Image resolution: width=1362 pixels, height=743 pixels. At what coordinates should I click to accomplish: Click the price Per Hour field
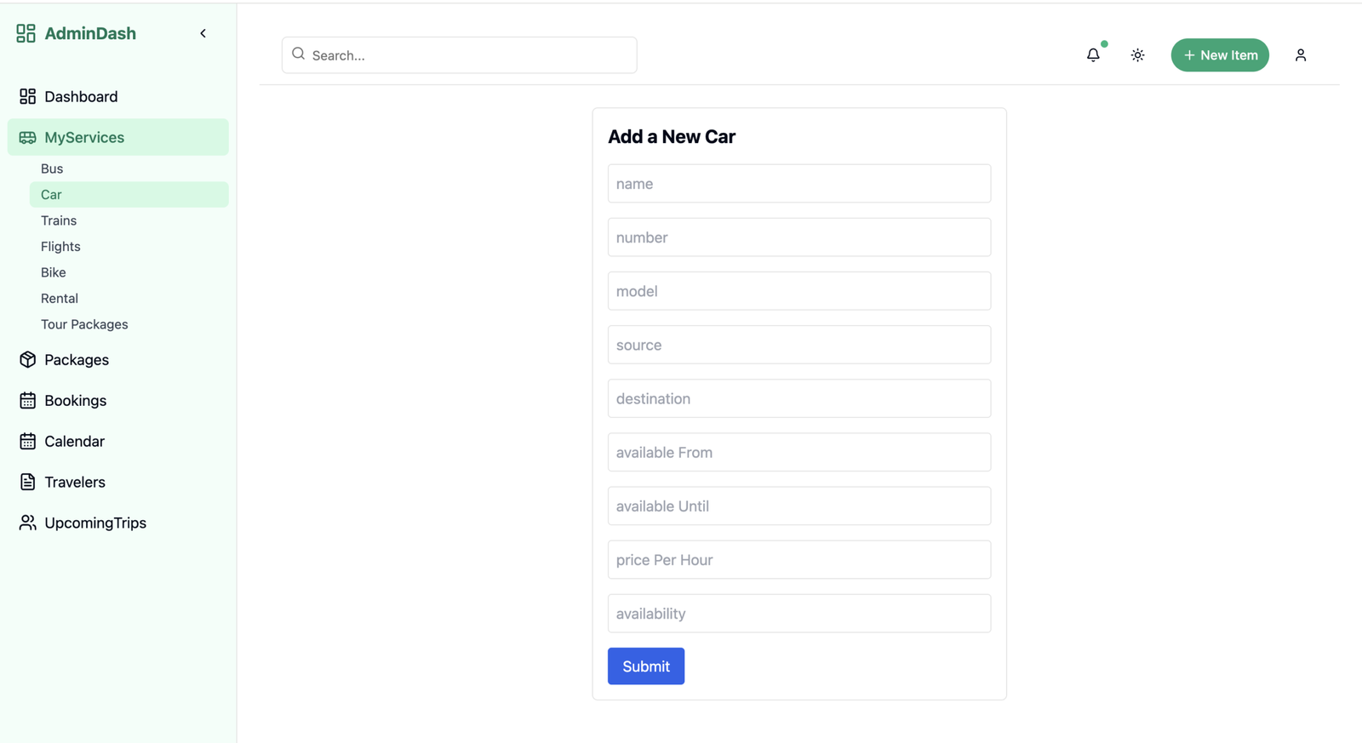click(x=798, y=560)
